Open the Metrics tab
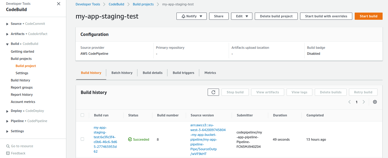Image resolution: width=388 pixels, height=158 pixels. 210,73
